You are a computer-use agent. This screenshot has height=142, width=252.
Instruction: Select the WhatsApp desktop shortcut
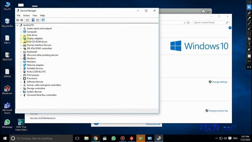[x=7, y=123]
